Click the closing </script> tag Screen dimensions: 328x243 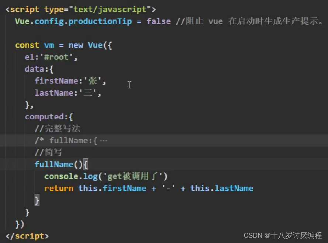(x=27, y=236)
